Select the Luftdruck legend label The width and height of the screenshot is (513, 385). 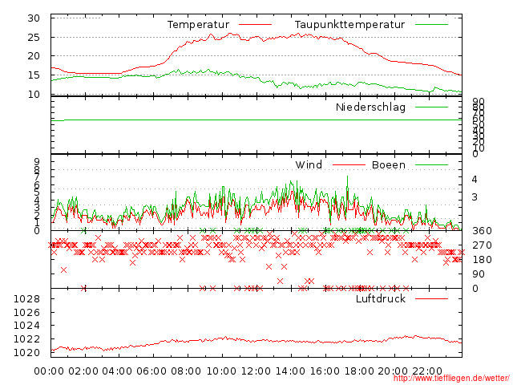pyautogui.click(x=381, y=298)
